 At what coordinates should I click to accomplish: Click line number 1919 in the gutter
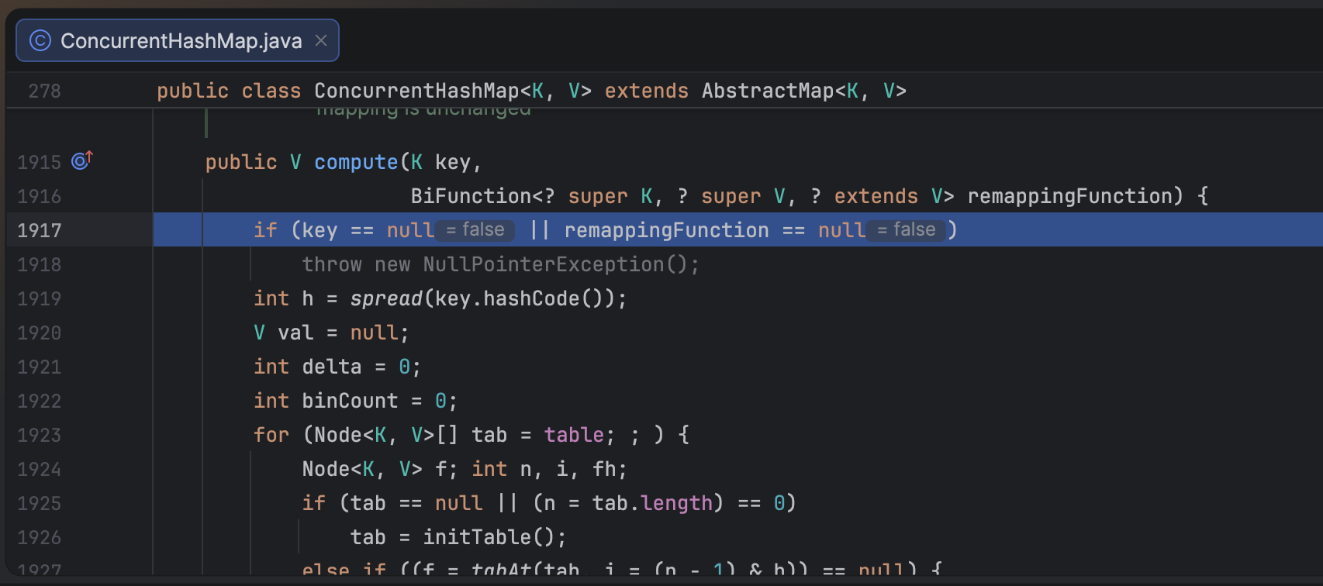[x=40, y=298]
